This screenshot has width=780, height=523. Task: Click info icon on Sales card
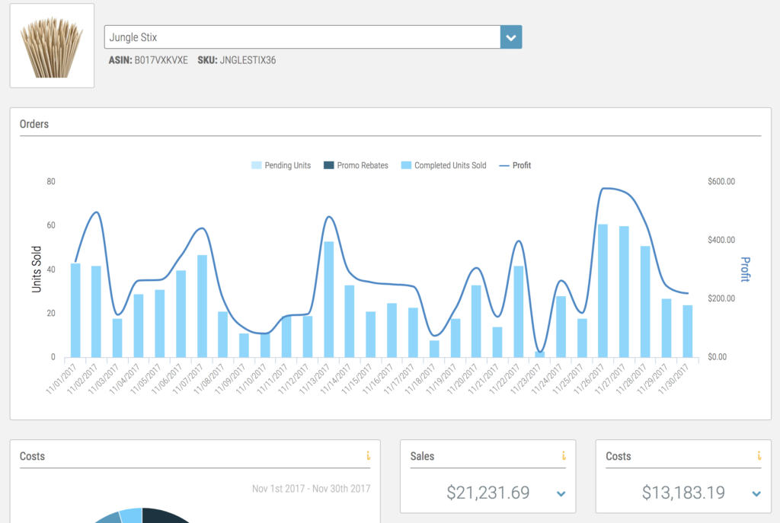pos(563,456)
